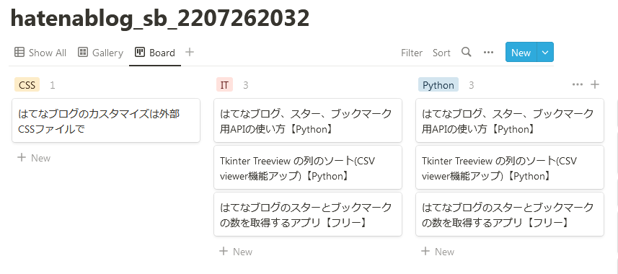Viewport: 618px width, 274px height.
Task: Switch to the Show All view
Action: click(x=40, y=53)
